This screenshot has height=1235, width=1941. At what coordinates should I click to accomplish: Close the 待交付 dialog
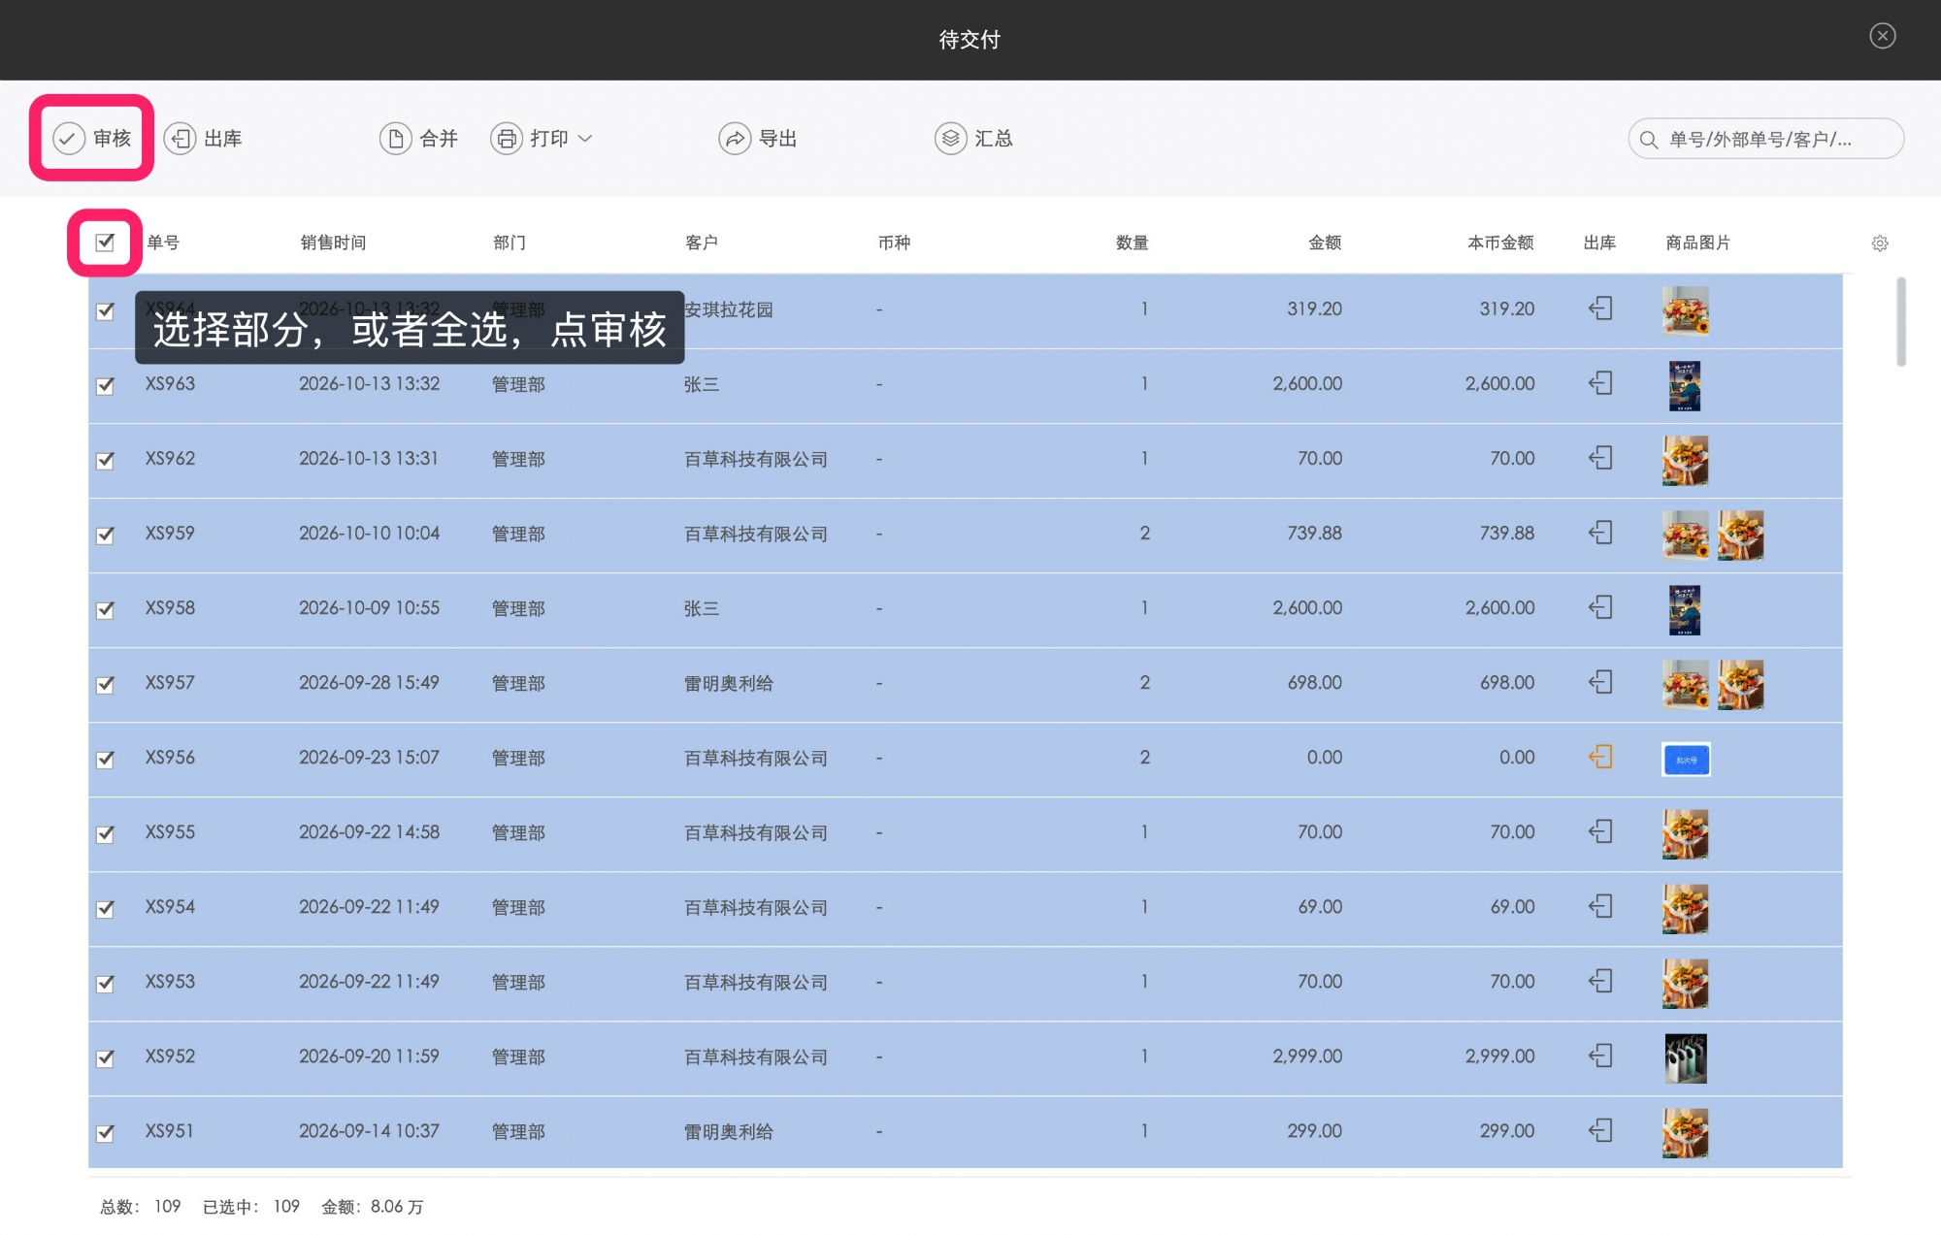pyautogui.click(x=1883, y=36)
